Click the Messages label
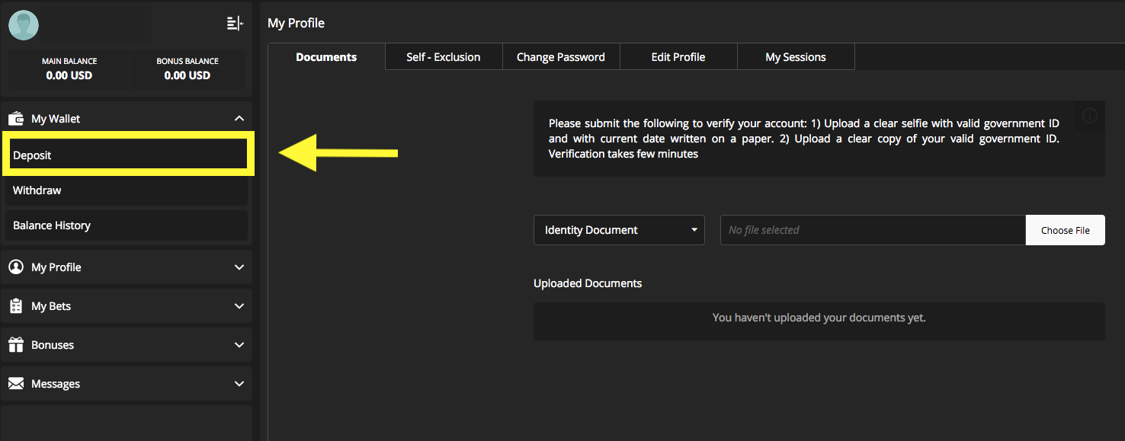Screen dimensions: 1125x441 [56, 384]
